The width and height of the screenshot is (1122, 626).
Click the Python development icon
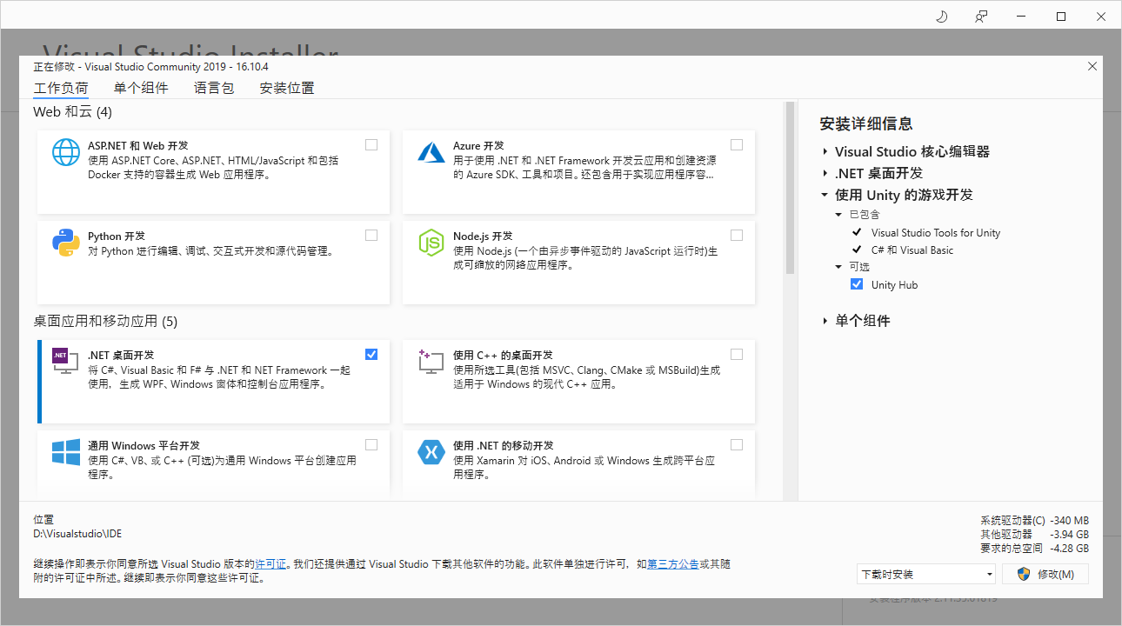coord(66,243)
